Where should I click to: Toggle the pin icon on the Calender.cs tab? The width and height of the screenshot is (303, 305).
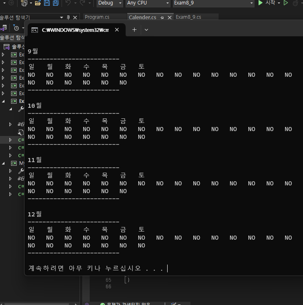(x=162, y=18)
